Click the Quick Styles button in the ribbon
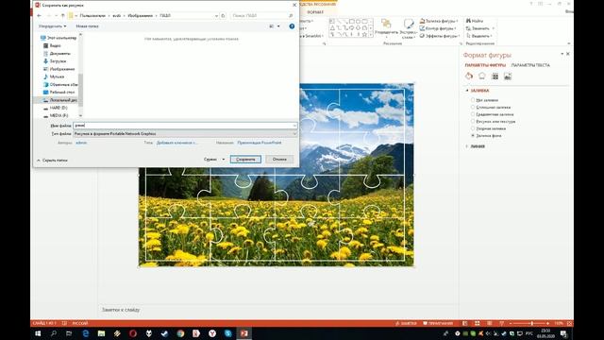Image resolution: width=604 pixels, height=340 pixels. pyautogui.click(x=408, y=28)
